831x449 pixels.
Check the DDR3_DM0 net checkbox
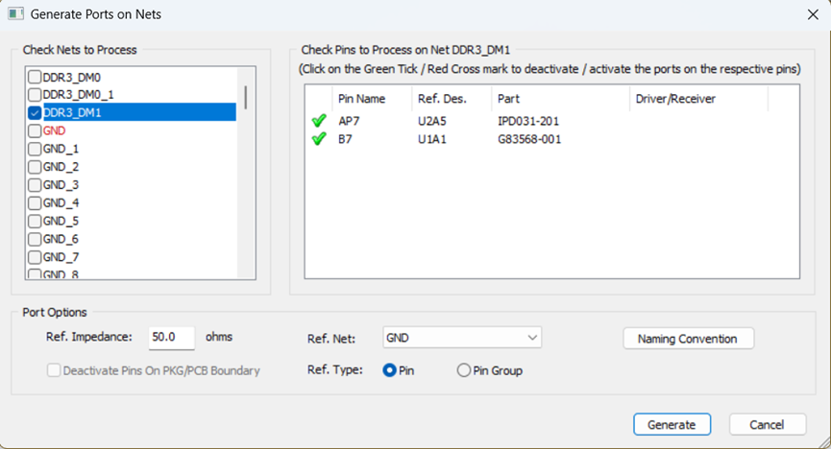click(x=35, y=77)
